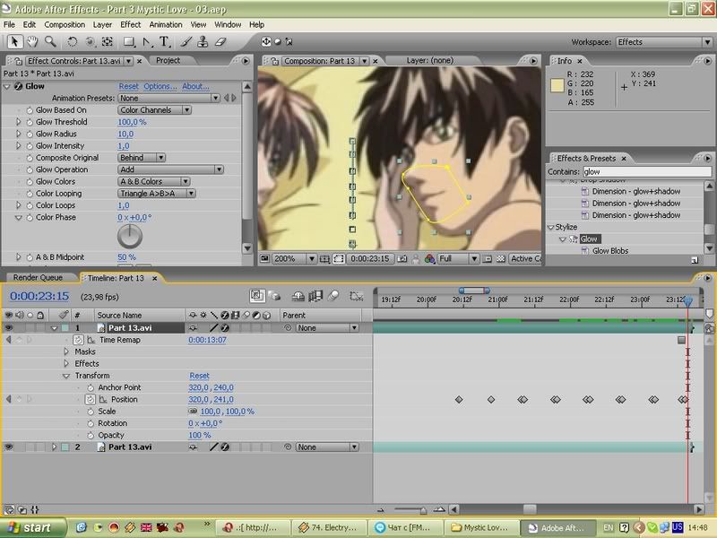Image resolution: width=717 pixels, height=538 pixels.
Task: Open the Glow Based On dropdown
Action: (154, 110)
